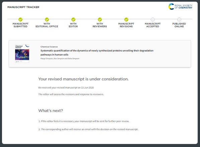Click the progress line between Revisions and Accepted
Screen dimensions: 200x147
pos(139,19)
